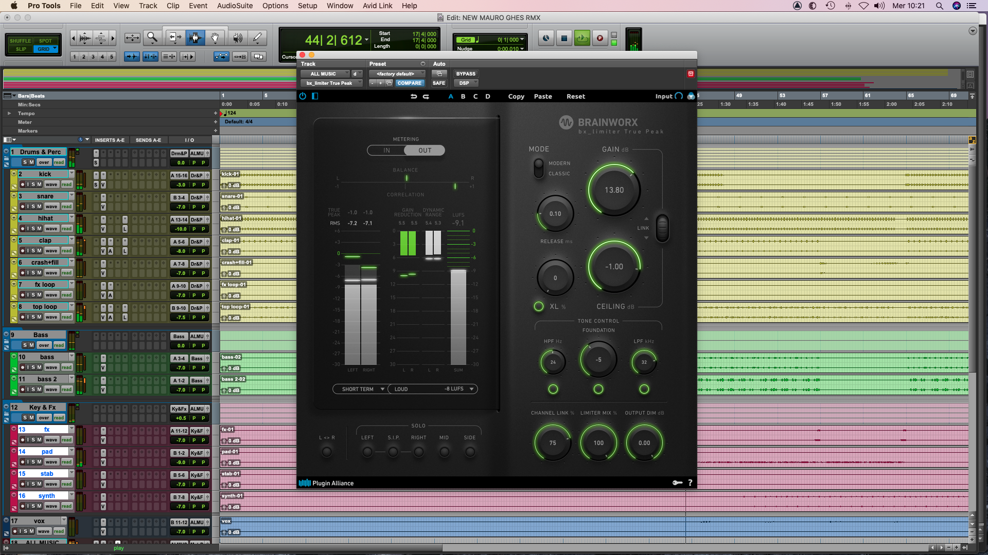This screenshot has height=555, width=988.
Task: Click the Link Track and Edit Selection button
Action: click(169, 57)
